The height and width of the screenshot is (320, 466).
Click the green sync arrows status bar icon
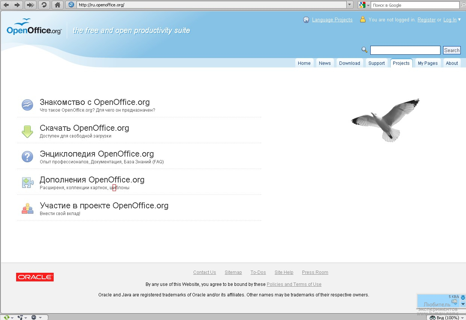coord(7,317)
